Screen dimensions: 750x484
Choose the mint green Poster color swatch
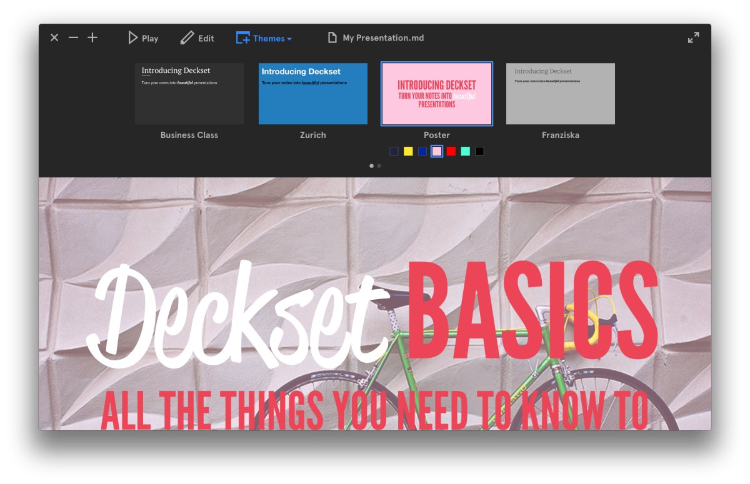click(466, 151)
